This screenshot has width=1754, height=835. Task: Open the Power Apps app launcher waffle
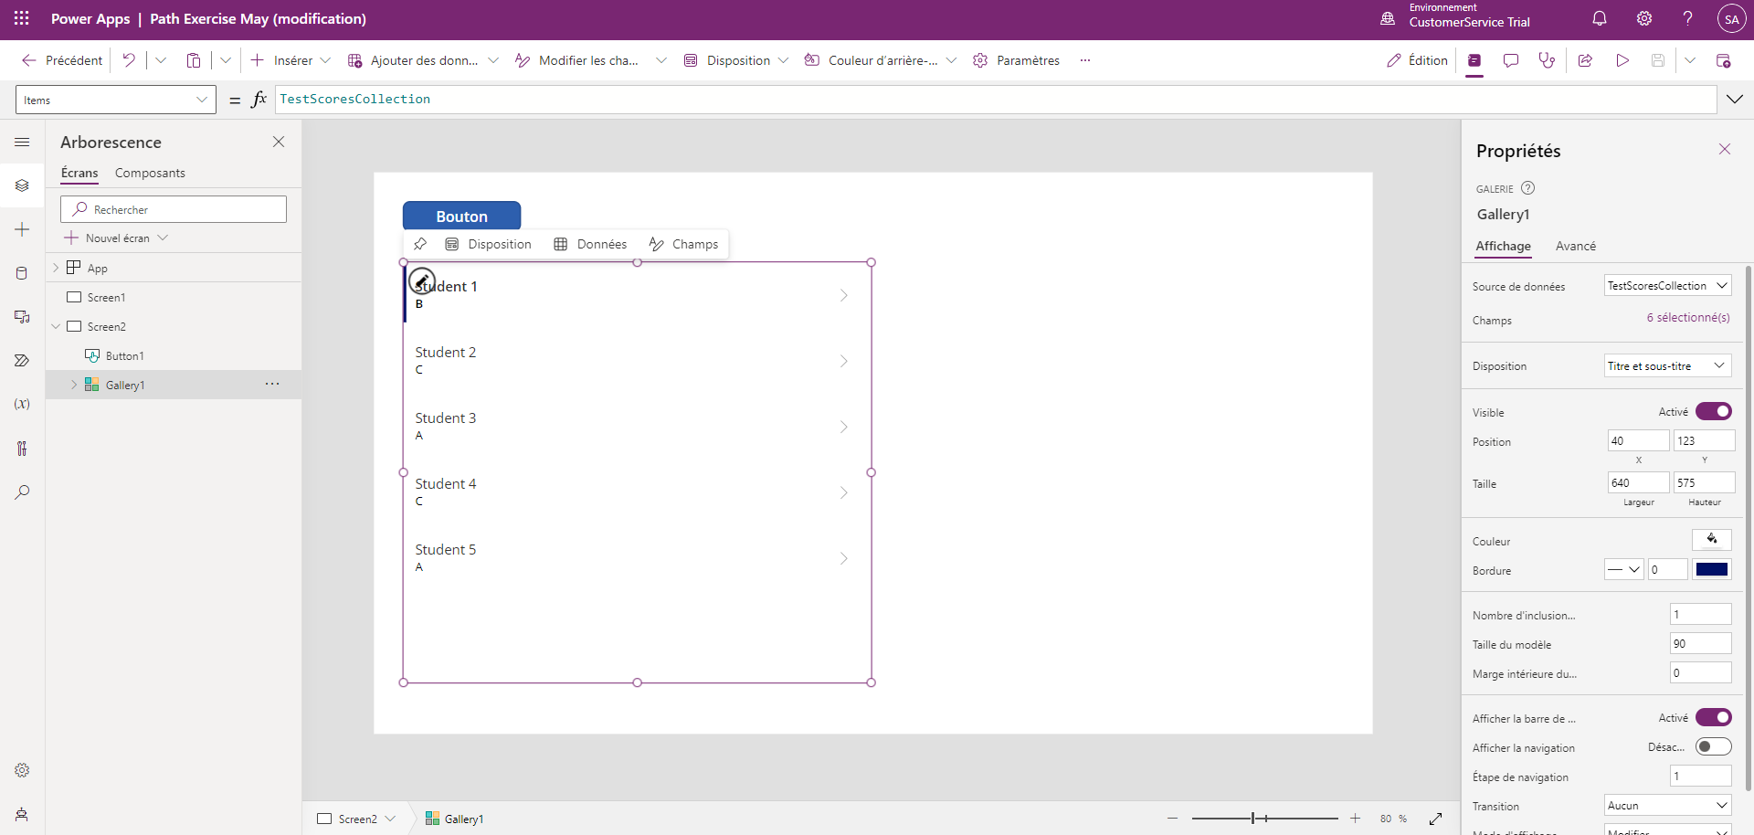pos(22,18)
